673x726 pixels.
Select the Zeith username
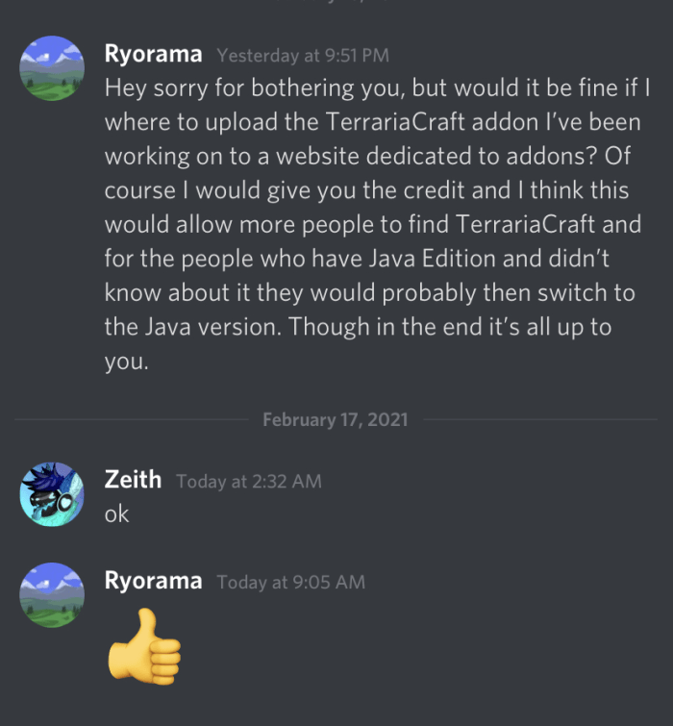(x=133, y=479)
